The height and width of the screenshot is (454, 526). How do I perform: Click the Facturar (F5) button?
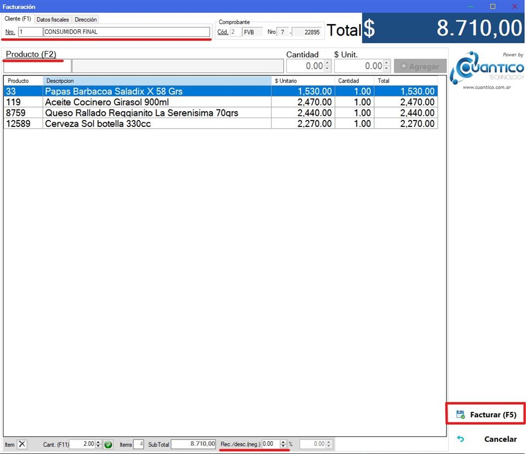click(x=486, y=414)
